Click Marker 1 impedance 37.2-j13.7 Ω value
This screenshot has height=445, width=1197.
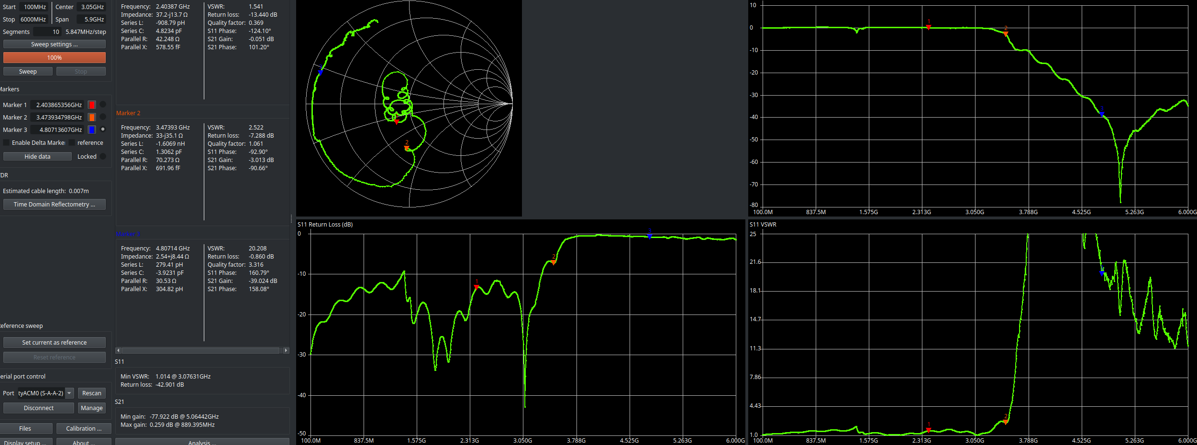click(x=172, y=15)
